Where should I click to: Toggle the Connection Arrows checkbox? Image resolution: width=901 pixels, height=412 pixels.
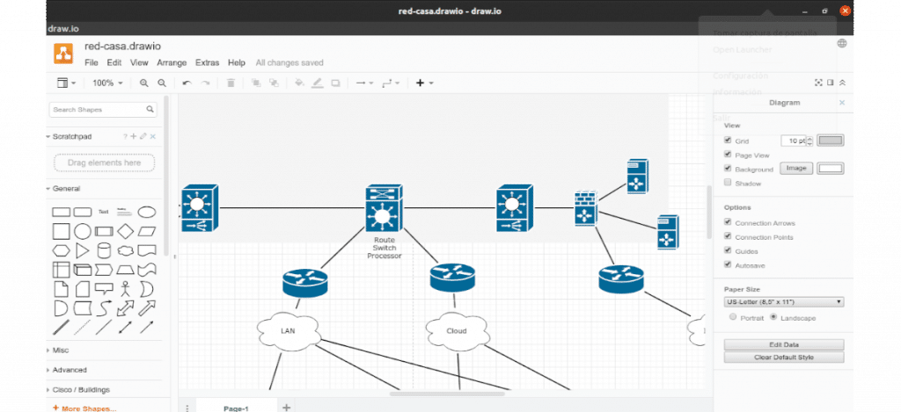point(728,222)
